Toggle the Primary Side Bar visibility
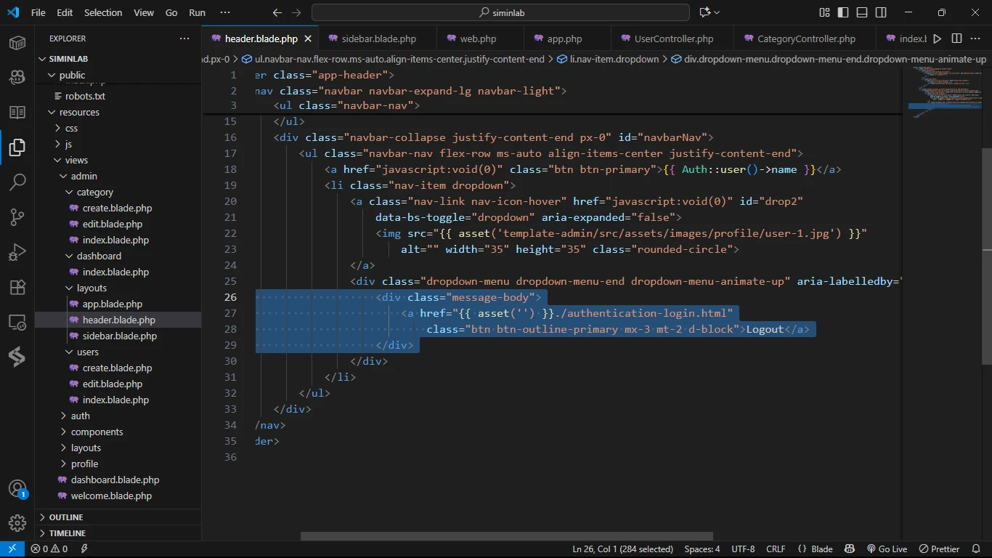 [843, 12]
